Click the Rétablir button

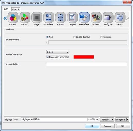[x=105, y=119]
